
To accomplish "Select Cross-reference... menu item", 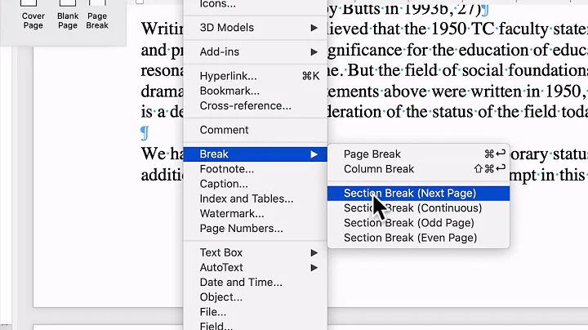I will pos(255,105).
